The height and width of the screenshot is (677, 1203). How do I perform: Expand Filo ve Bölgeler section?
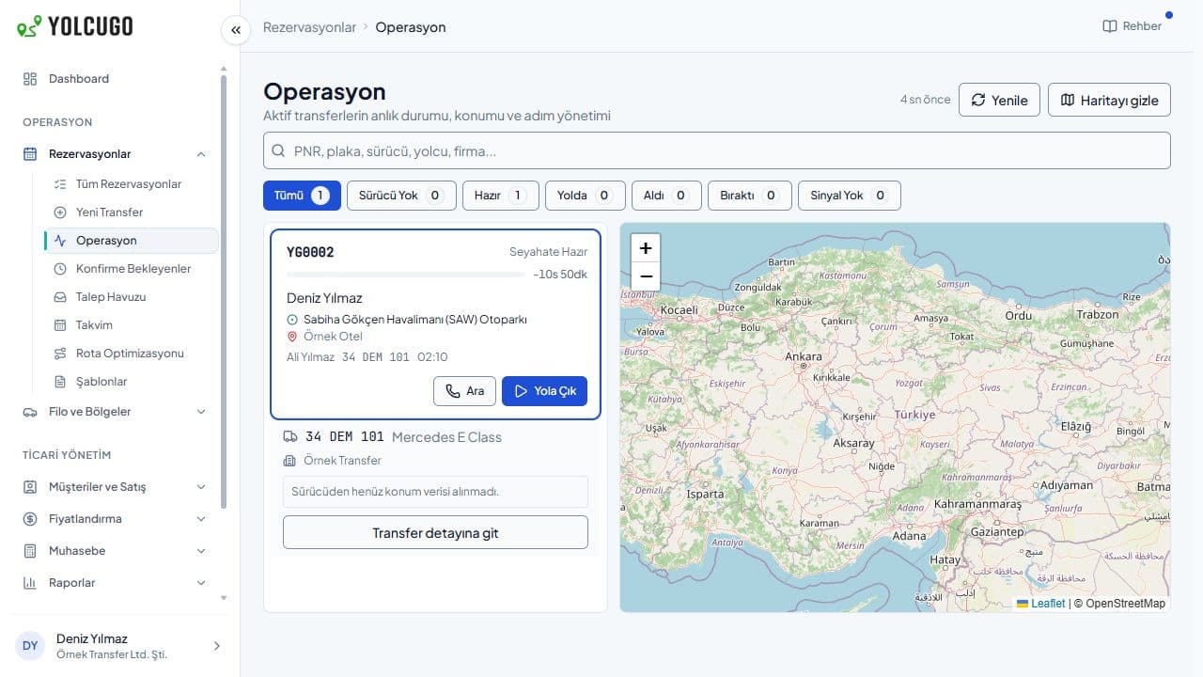115,412
